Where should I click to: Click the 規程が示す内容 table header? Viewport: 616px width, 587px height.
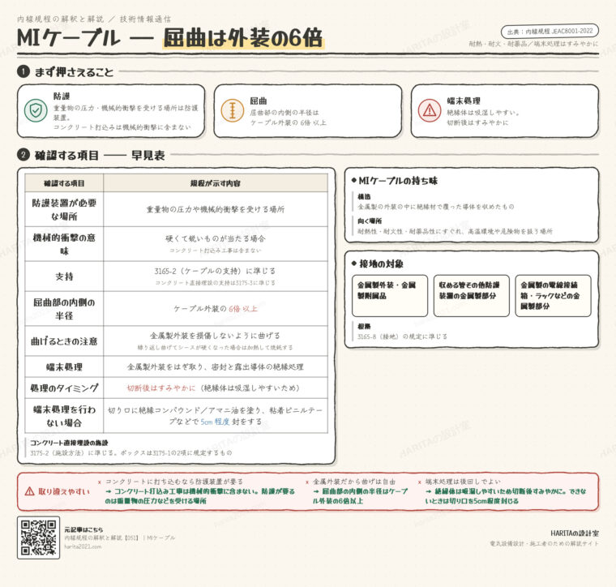(x=216, y=183)
